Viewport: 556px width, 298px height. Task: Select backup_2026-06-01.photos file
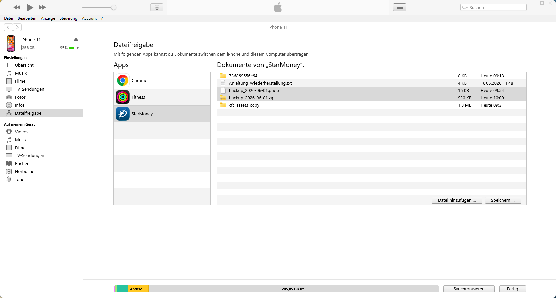coord(371,90)
